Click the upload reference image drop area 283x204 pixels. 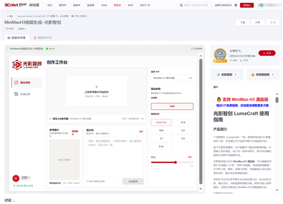(97, 91)
